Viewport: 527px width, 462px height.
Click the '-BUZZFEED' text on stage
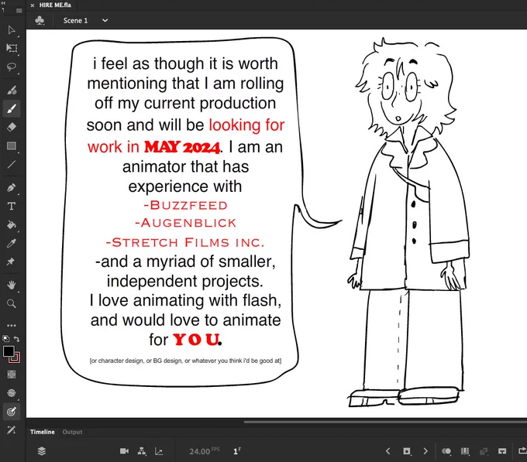(185, 205)
